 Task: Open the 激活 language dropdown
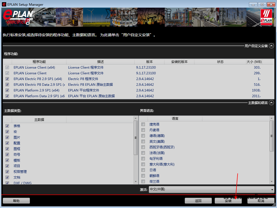(x=272, y=189)
